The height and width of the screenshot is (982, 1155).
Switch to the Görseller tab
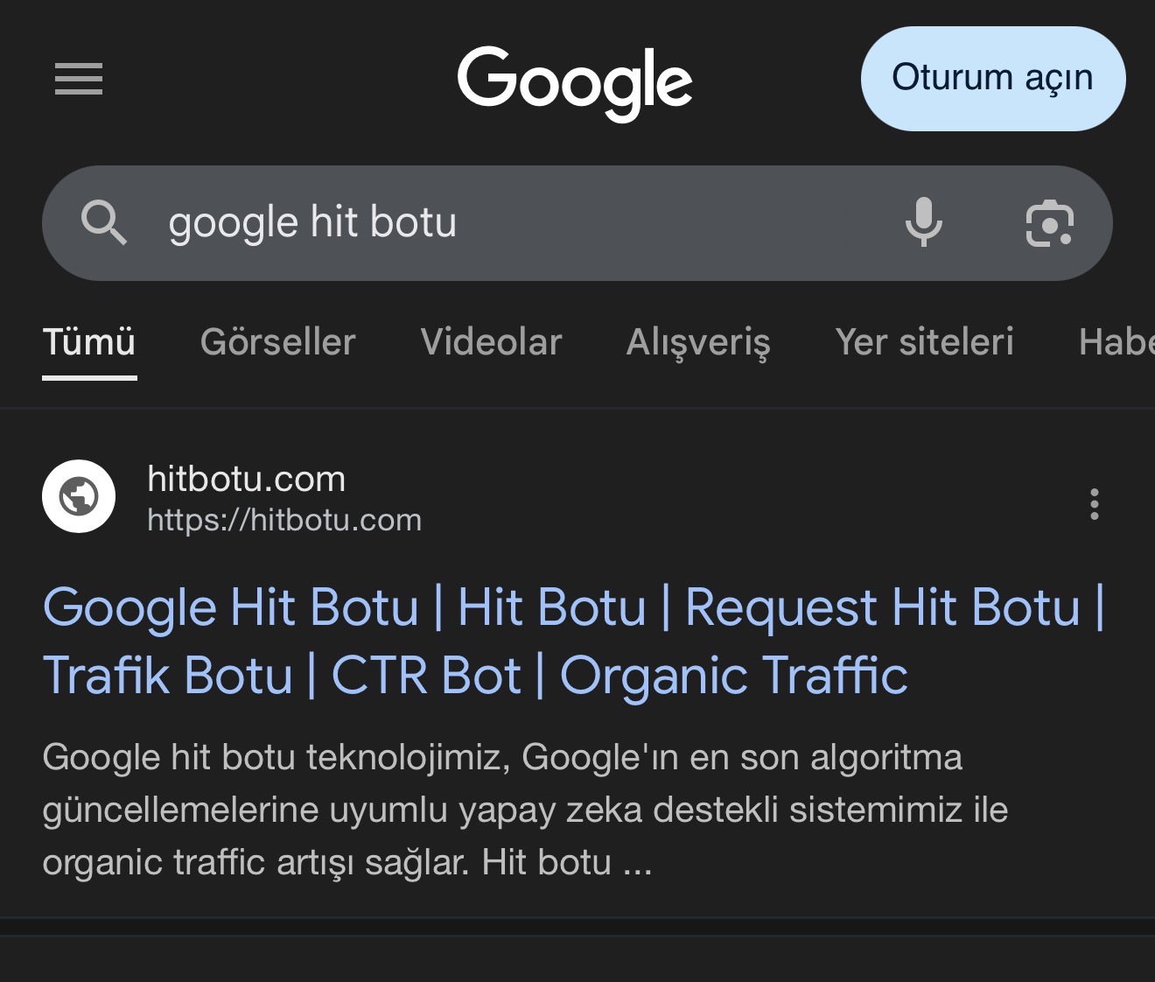277,342
